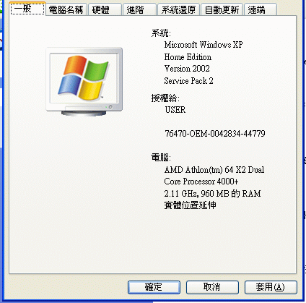Click the Microsoft Windows XP text line
Screen dimensions: 306x303
(x=204, y=45)
